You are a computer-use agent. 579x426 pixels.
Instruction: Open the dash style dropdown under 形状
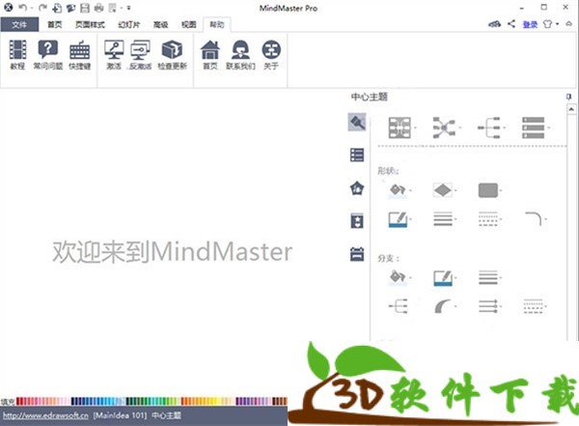click(x=490, y=219)
